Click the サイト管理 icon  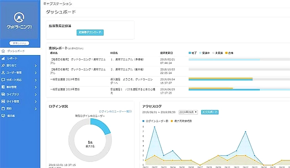[4, 102]
